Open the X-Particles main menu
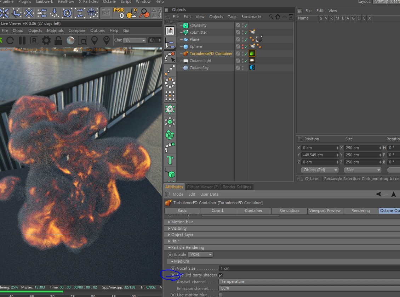This screenshot has height=297, width=400. tap(88, 2)
